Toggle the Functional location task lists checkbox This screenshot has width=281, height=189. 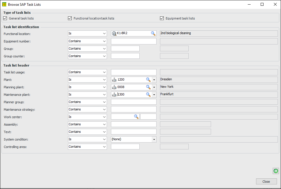pos(70,18)
